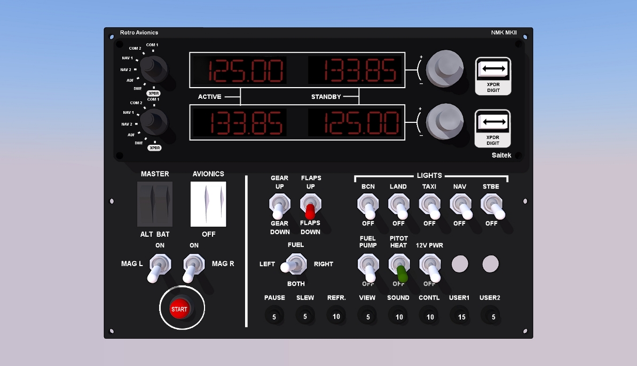This screenshot has height=366, width=637.
Task: Turn the FUEL LEFT/RIGHT/BOTH selector switch
Action: pos(295,264)
